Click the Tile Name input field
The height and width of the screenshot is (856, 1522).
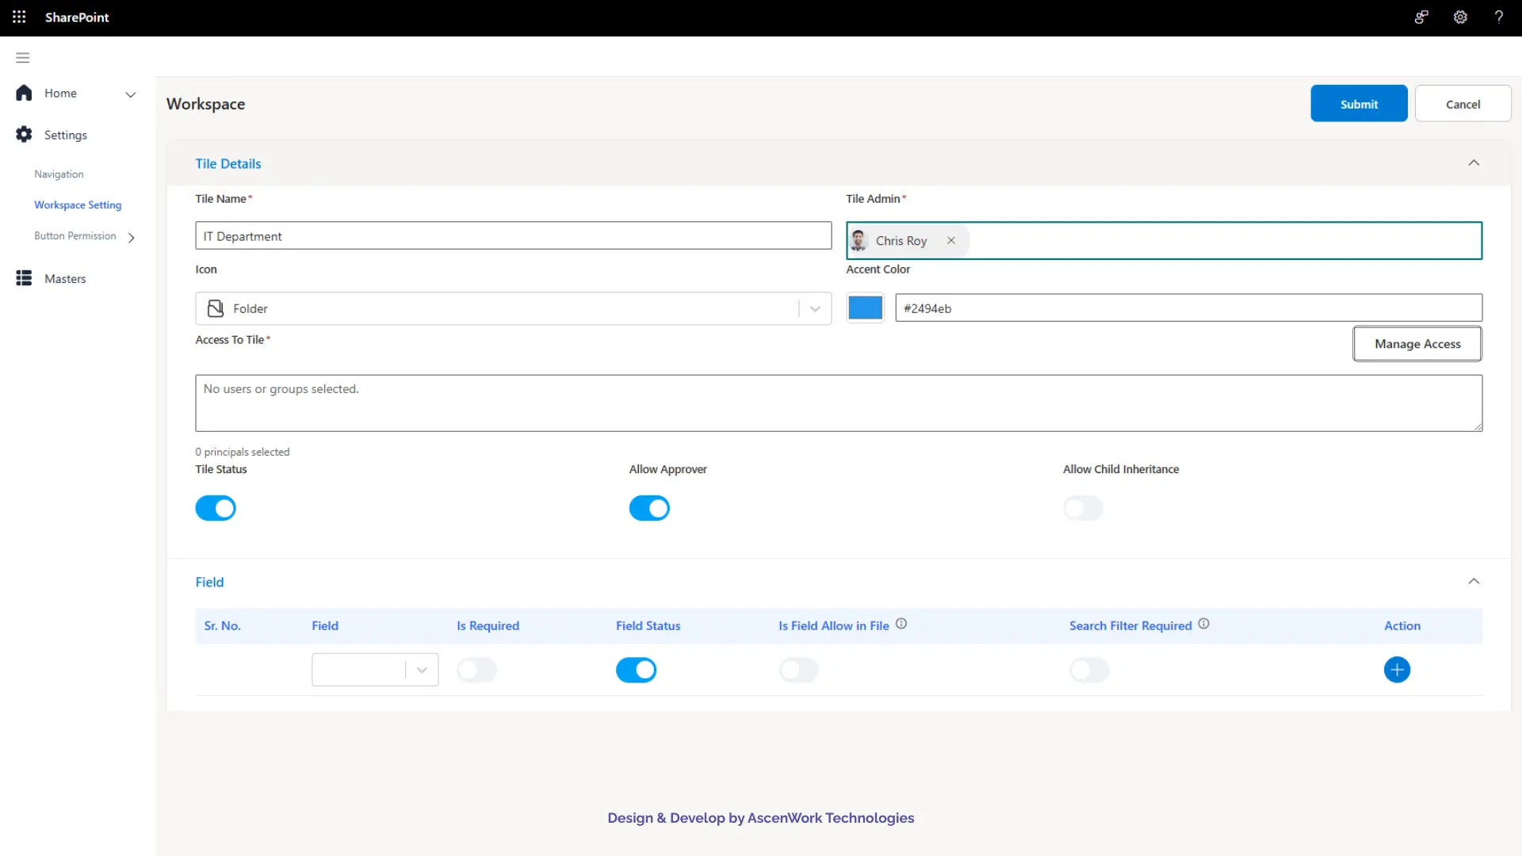pos(513,235)
